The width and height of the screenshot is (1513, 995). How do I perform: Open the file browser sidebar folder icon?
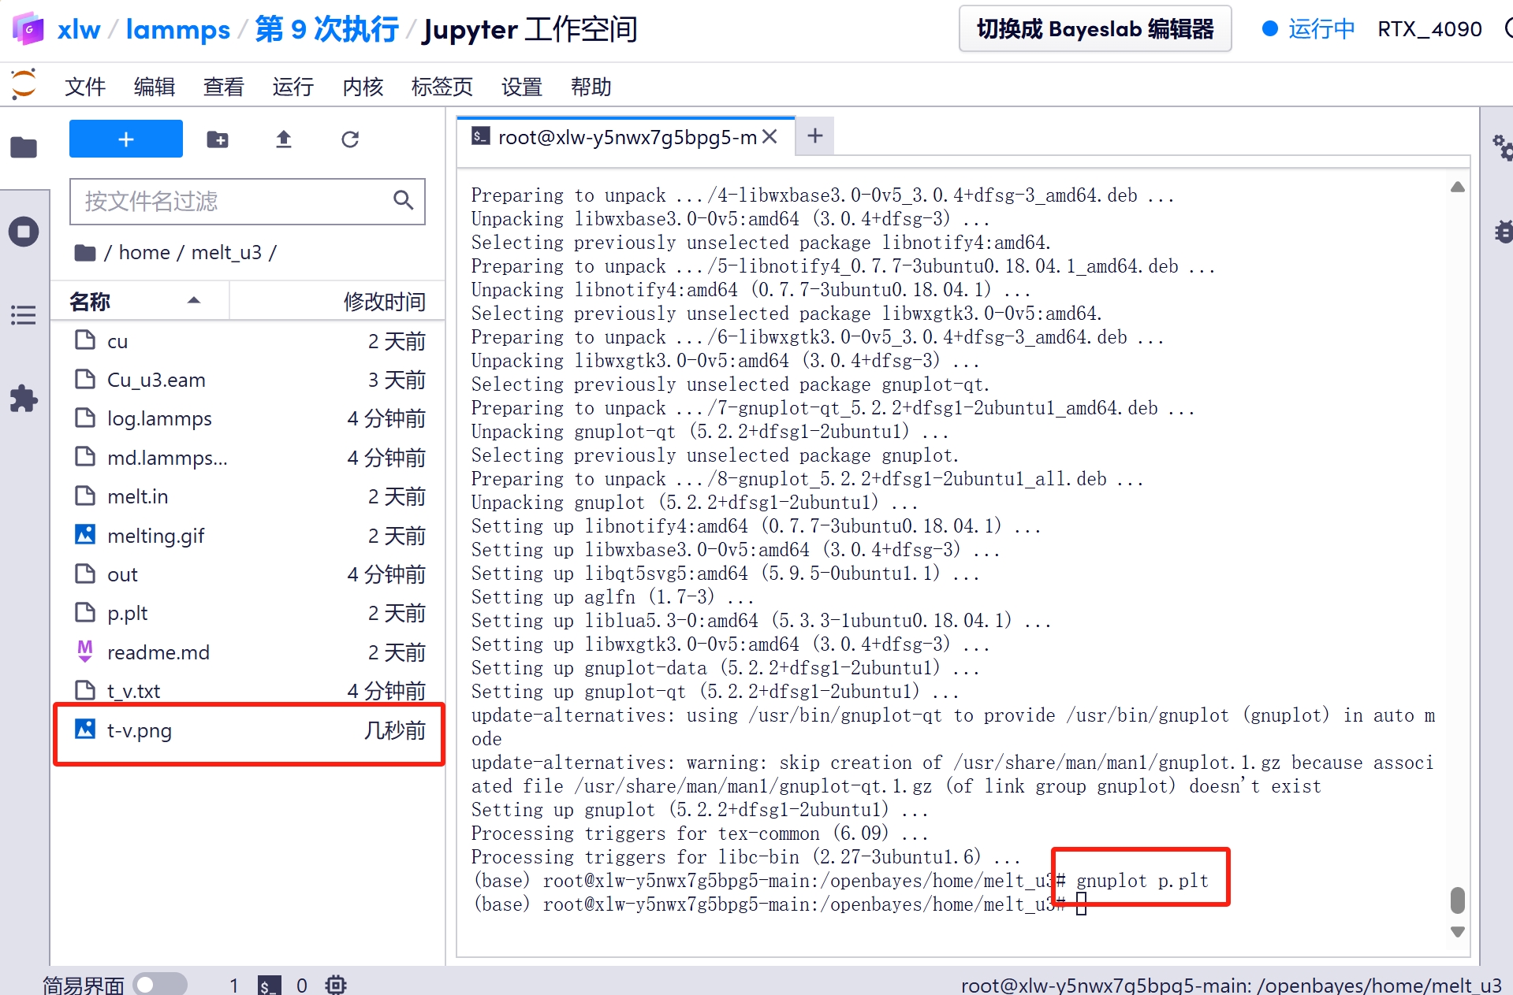tap(24, 147)
